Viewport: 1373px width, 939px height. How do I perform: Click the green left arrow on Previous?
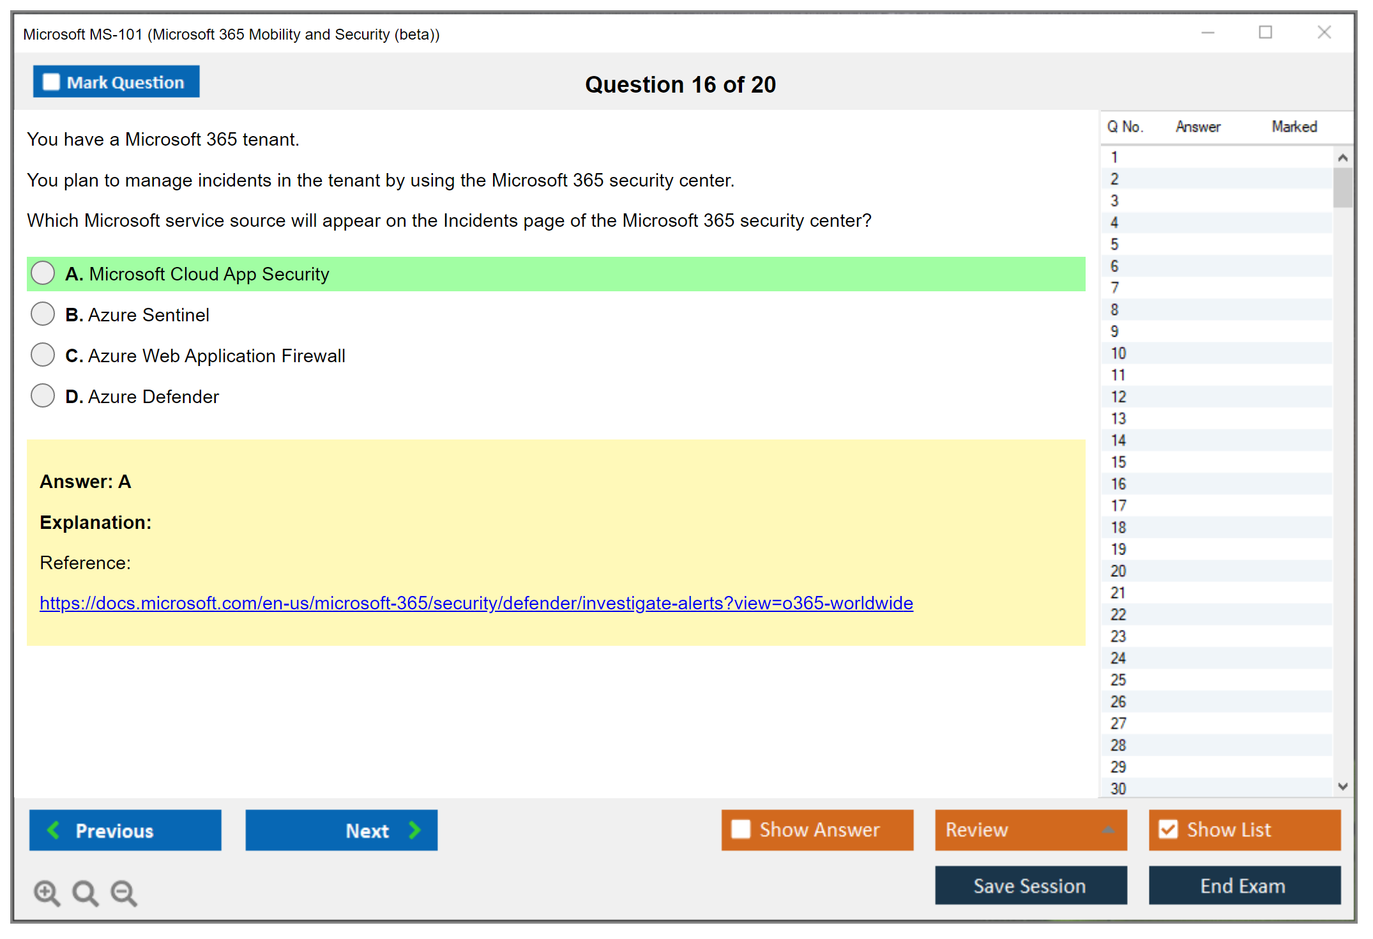[x=54, y=830]
